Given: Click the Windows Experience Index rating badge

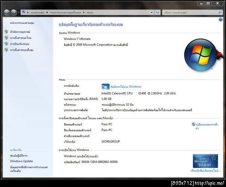Looking at the screenshot, I should (x=105, y=87).
